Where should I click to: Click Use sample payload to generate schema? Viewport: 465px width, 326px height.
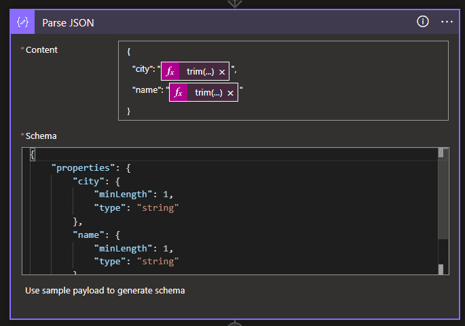(105, 291)
